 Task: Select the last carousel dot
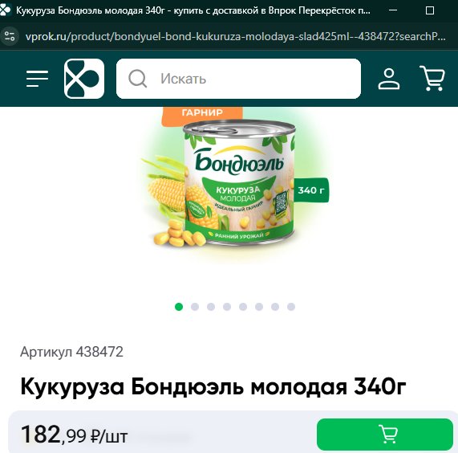291,307
